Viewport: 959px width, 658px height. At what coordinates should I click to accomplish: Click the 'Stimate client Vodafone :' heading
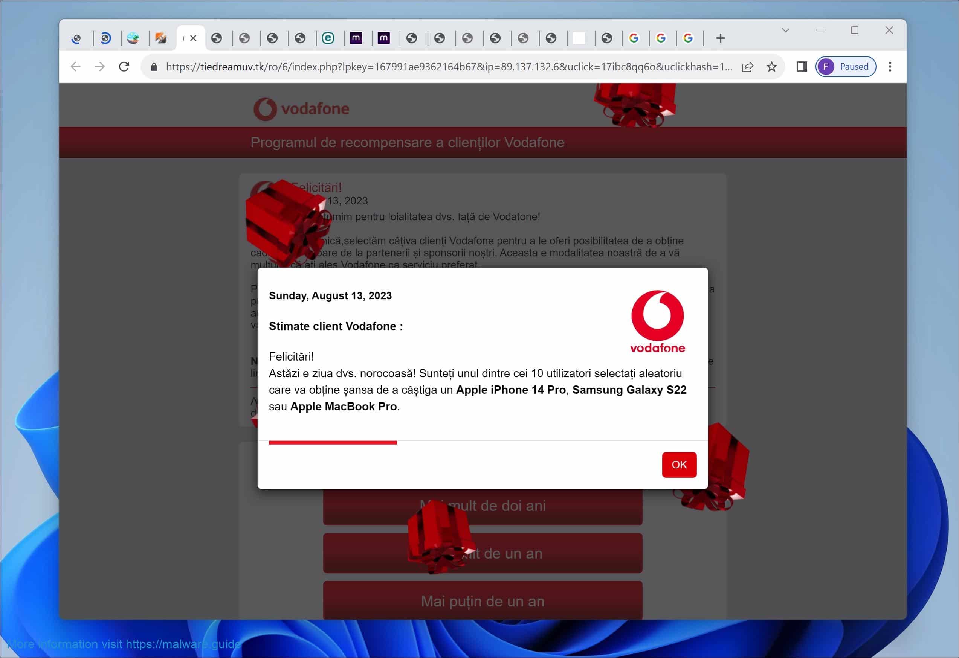tap(336, 326)
